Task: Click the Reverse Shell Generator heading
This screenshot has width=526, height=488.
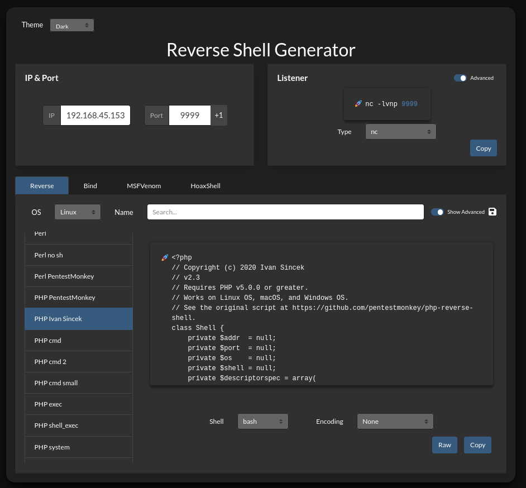Action: click(261, 50)
